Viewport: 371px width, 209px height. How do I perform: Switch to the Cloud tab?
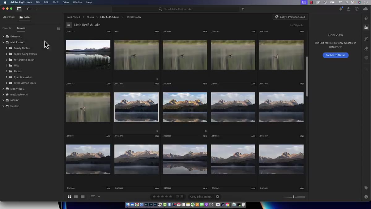(x=9, y=17)
